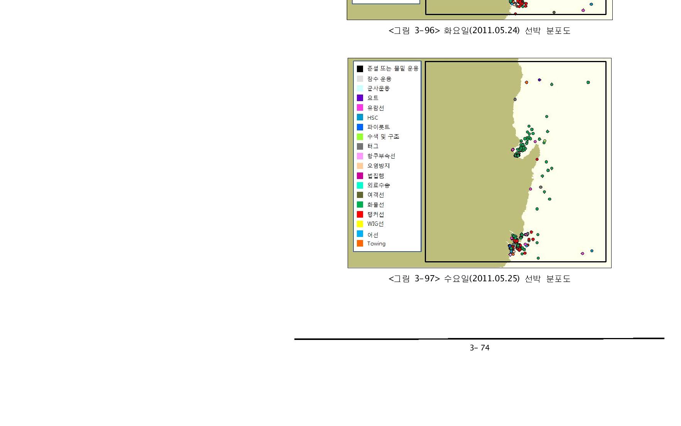This screenshot has height=426, width=681.
Task: Click the legend label 'WIG선'
Action: coord(375,224)
